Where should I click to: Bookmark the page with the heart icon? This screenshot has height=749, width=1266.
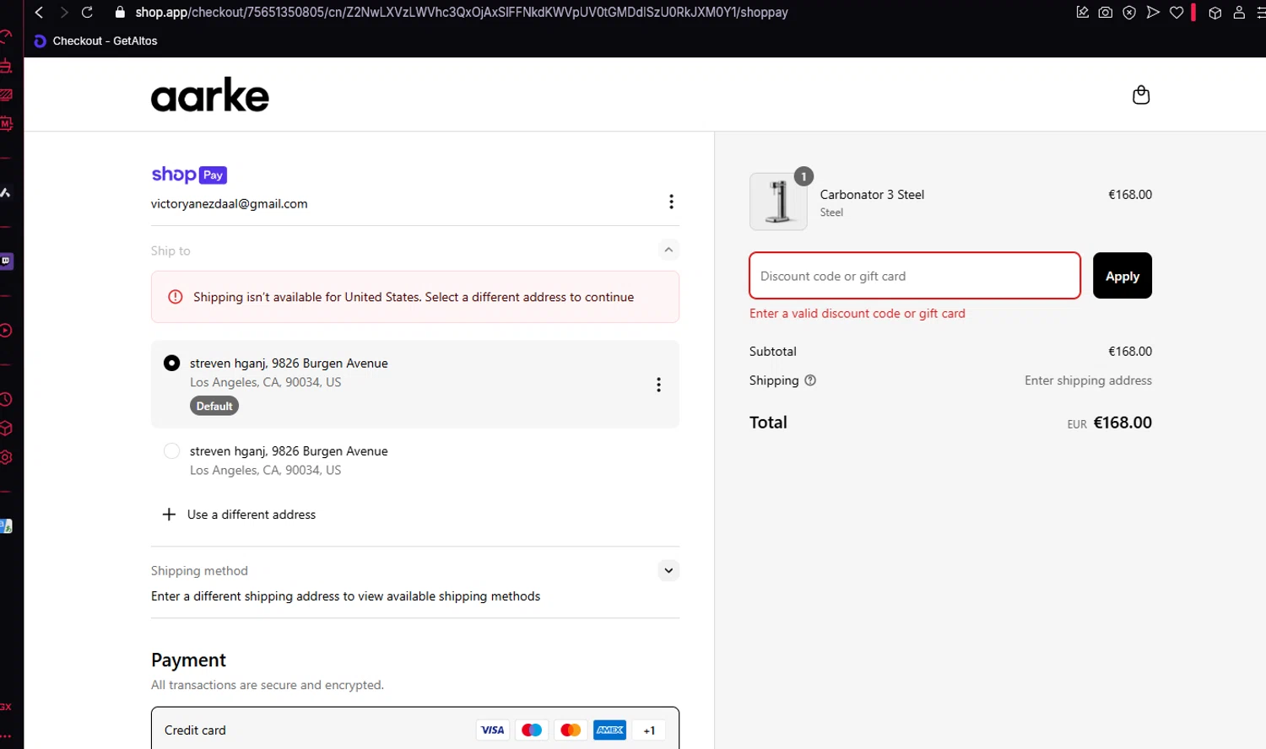1177,13
